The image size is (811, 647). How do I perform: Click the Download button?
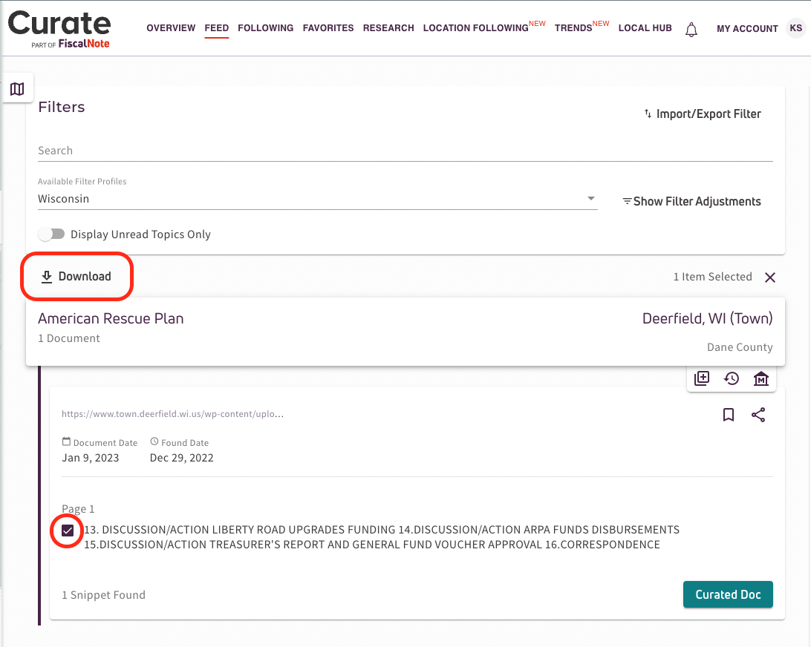[x=76, y=277]
